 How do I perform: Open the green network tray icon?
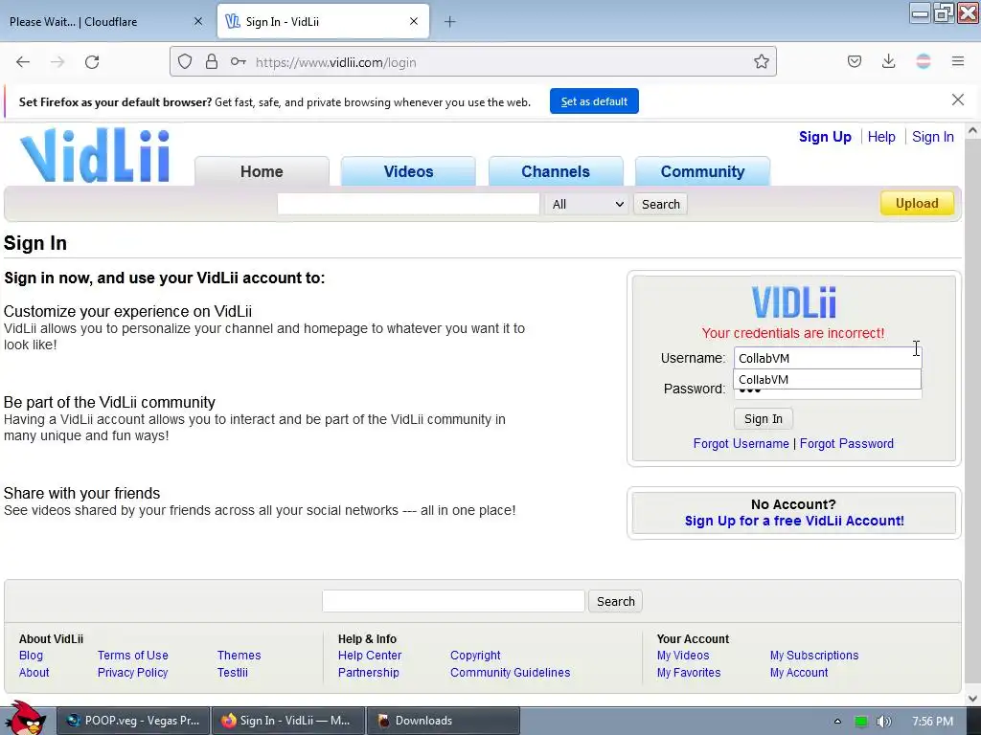coord(861,722)
